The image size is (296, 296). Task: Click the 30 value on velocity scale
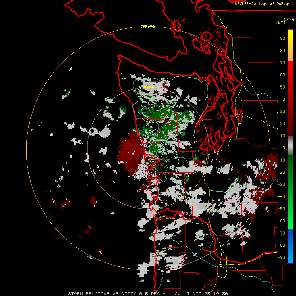(283, 111)
